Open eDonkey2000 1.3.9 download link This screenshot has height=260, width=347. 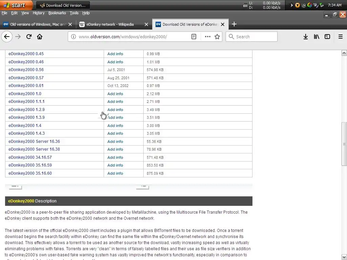tap(26, 117)
